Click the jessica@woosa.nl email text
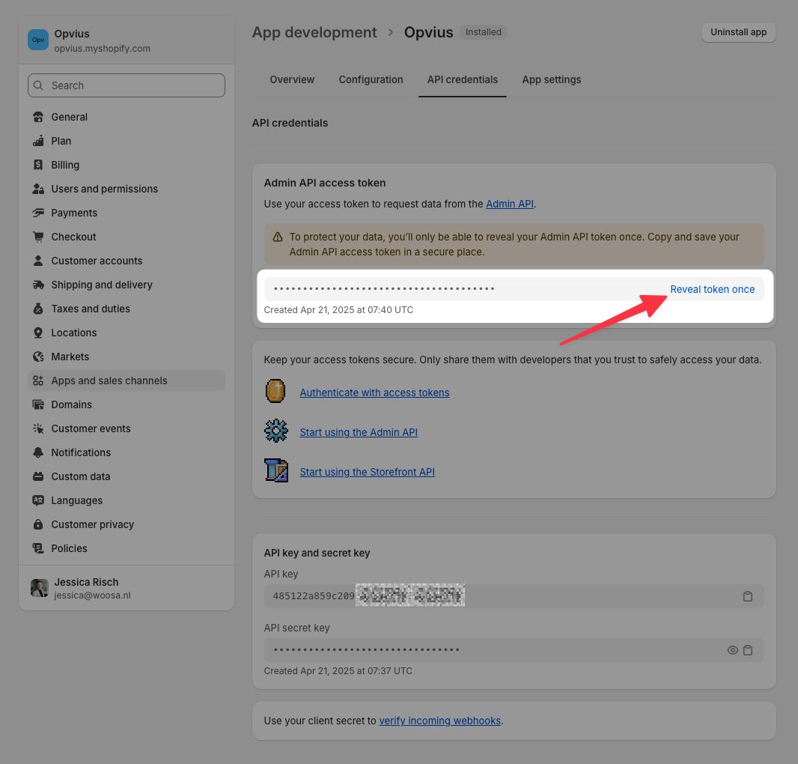Image resolution: width=798 pixels, height=764 pixels. click(93, 595)
